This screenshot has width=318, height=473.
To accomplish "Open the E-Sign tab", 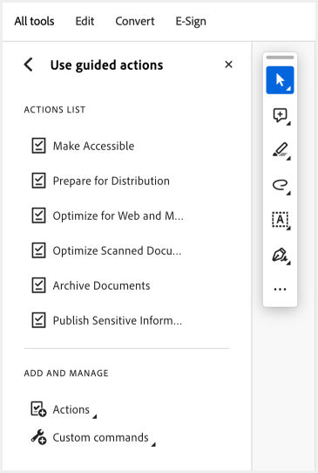I will [x=191, y=22].
